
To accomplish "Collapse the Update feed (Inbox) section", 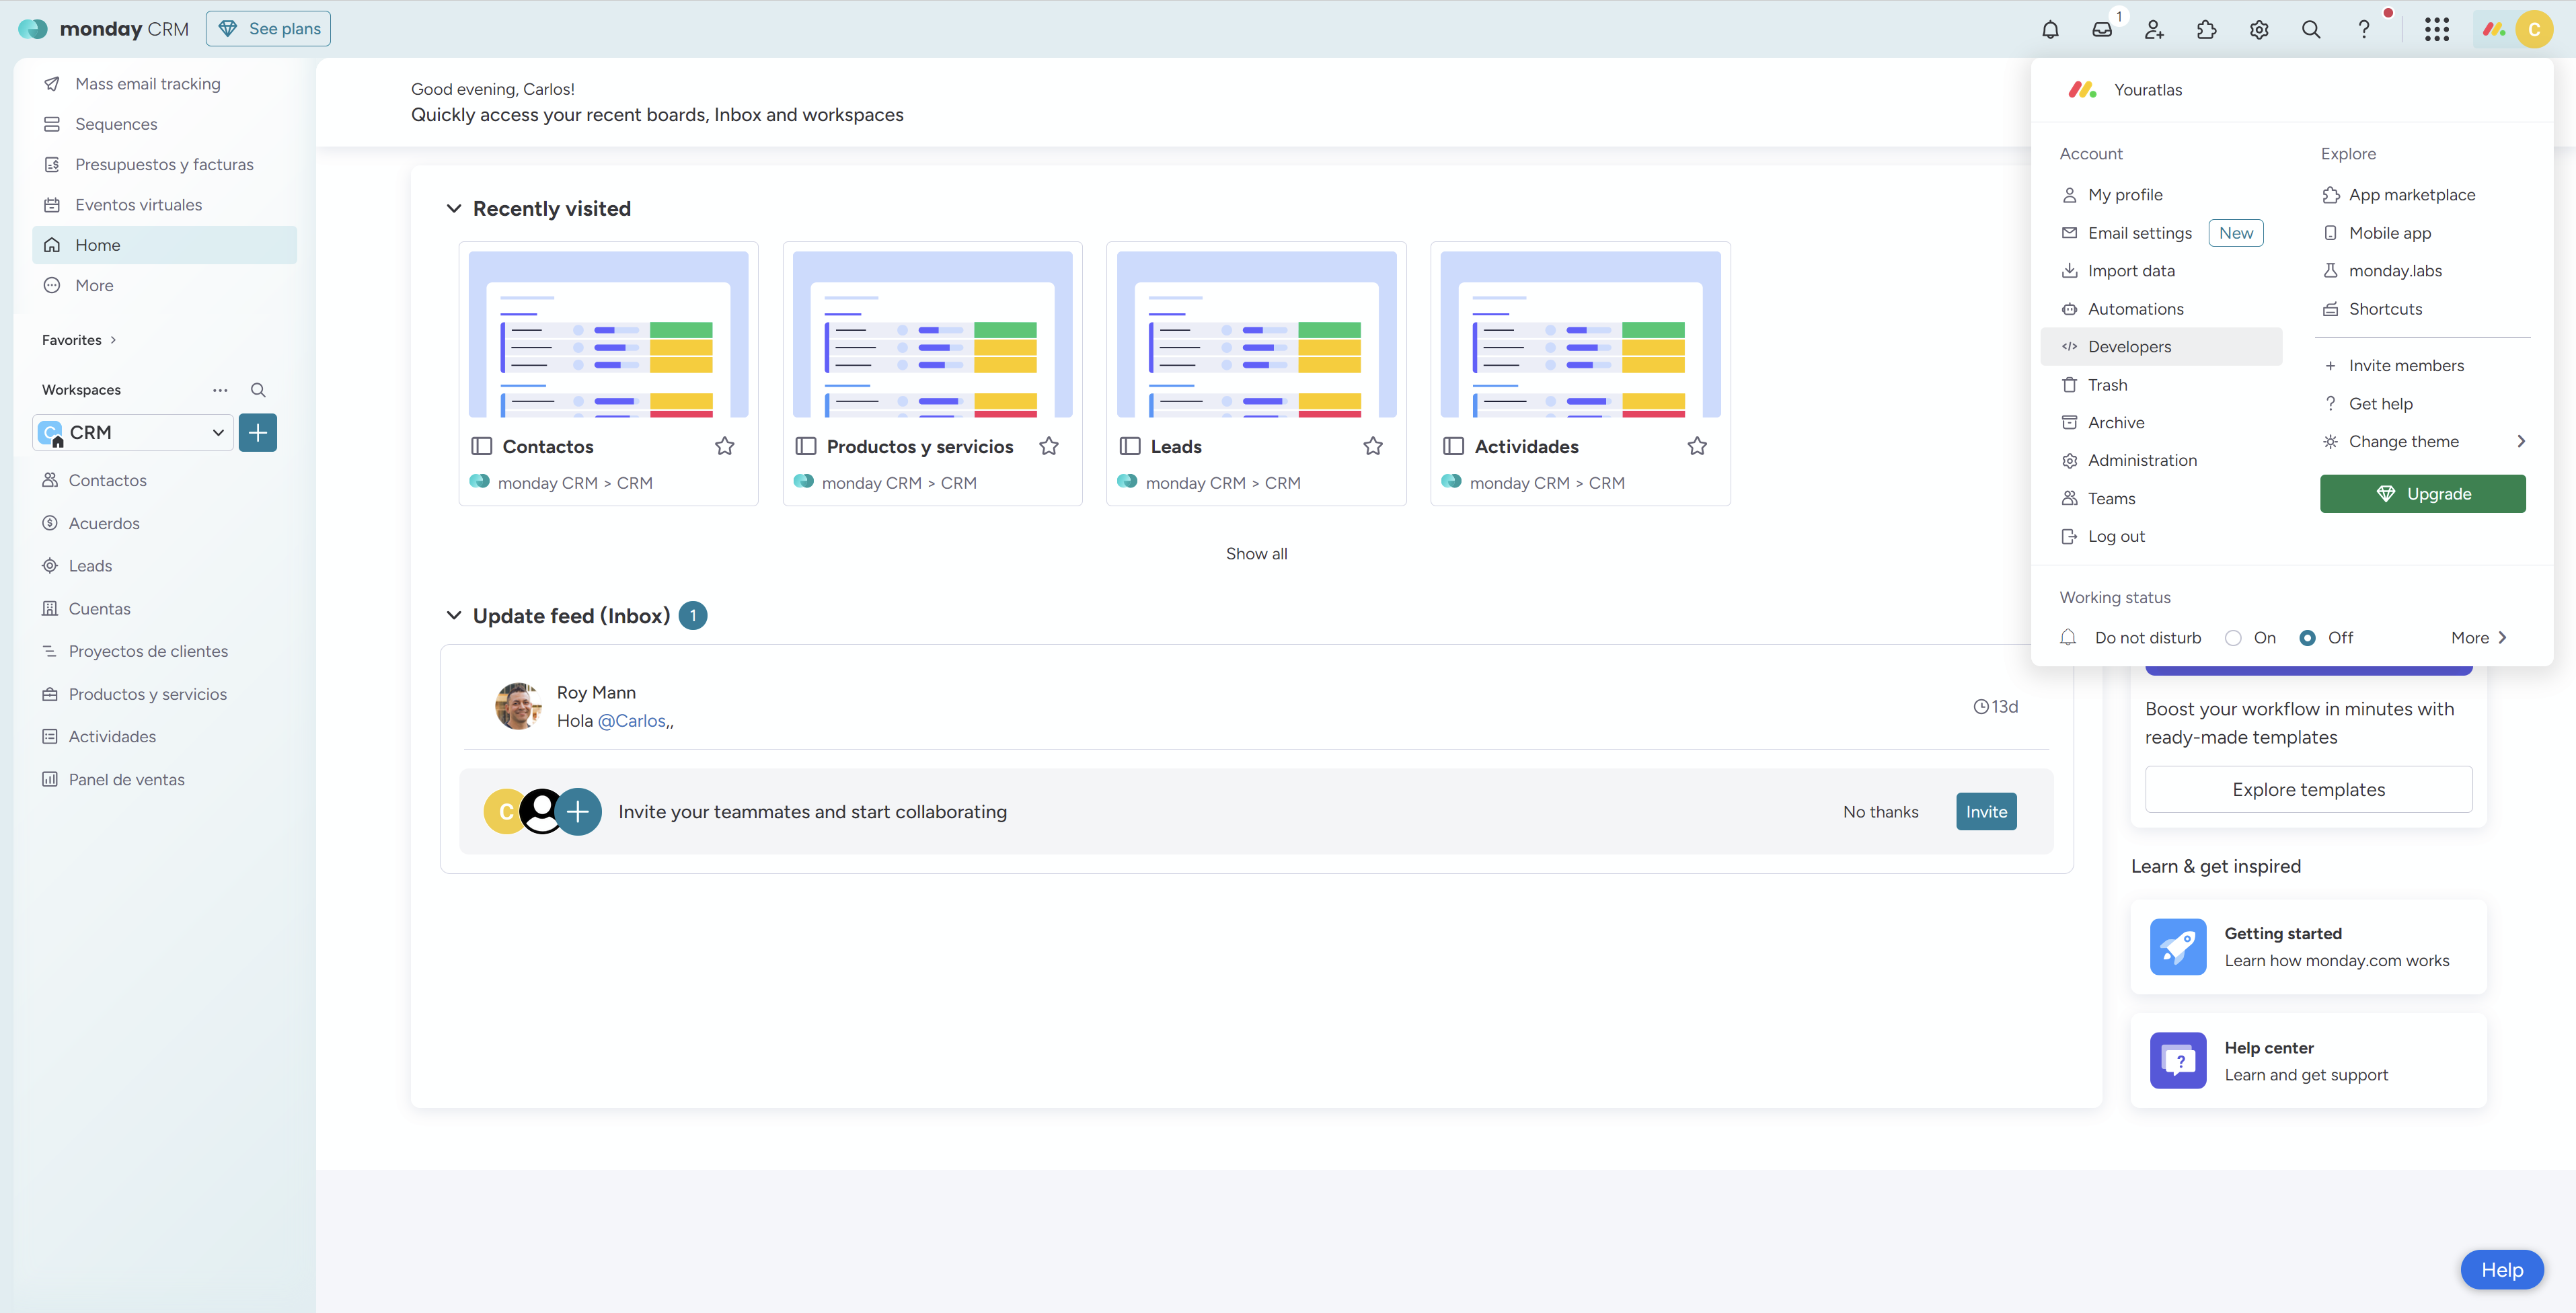I will click(454, 616).
